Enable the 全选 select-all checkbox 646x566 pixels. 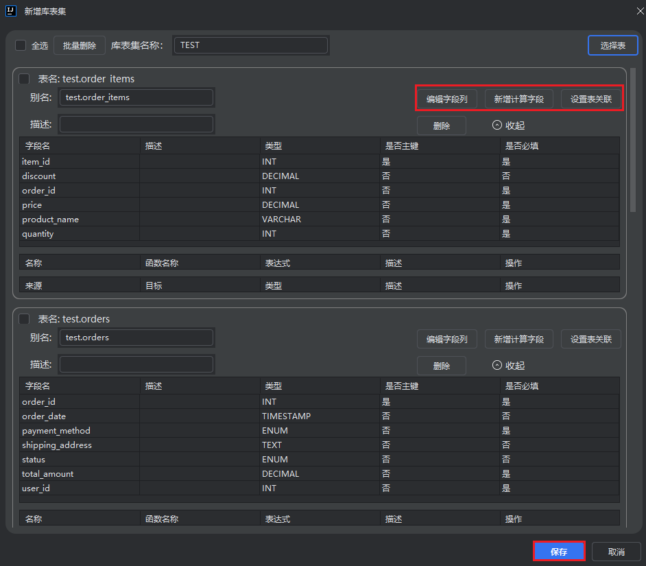(x=20, y=45)
